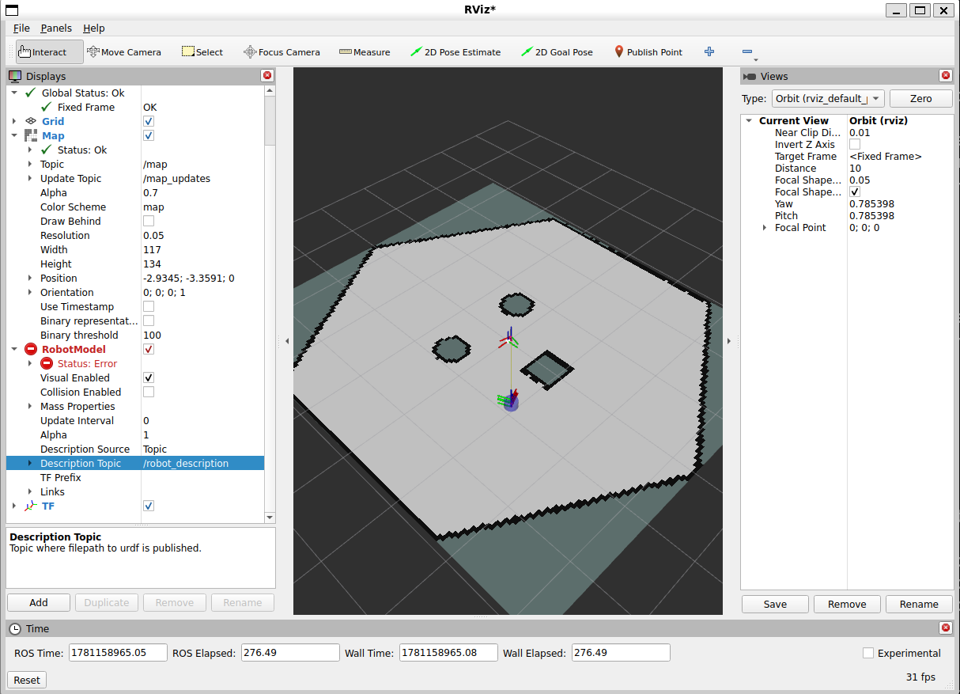Click the Rename view button
960x694 pixels.
click(x=919, y=604)
